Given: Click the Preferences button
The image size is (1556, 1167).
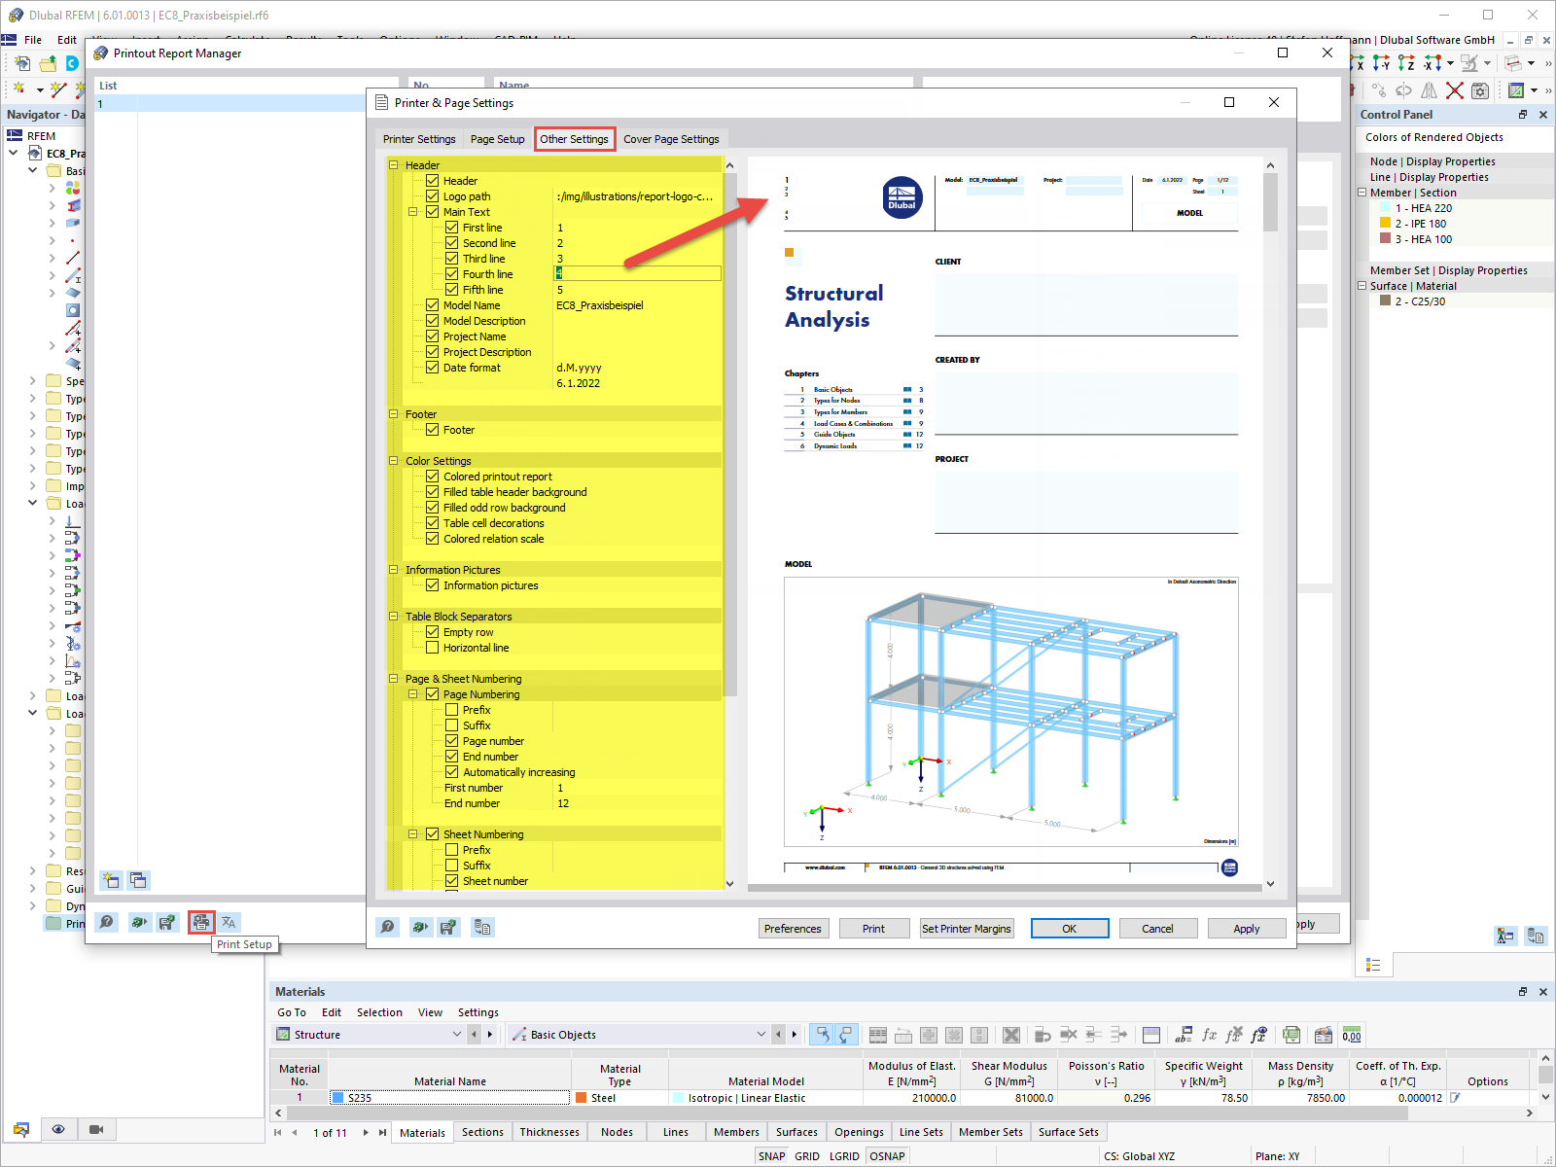Looking at the screenshot, I should point(793,929).
